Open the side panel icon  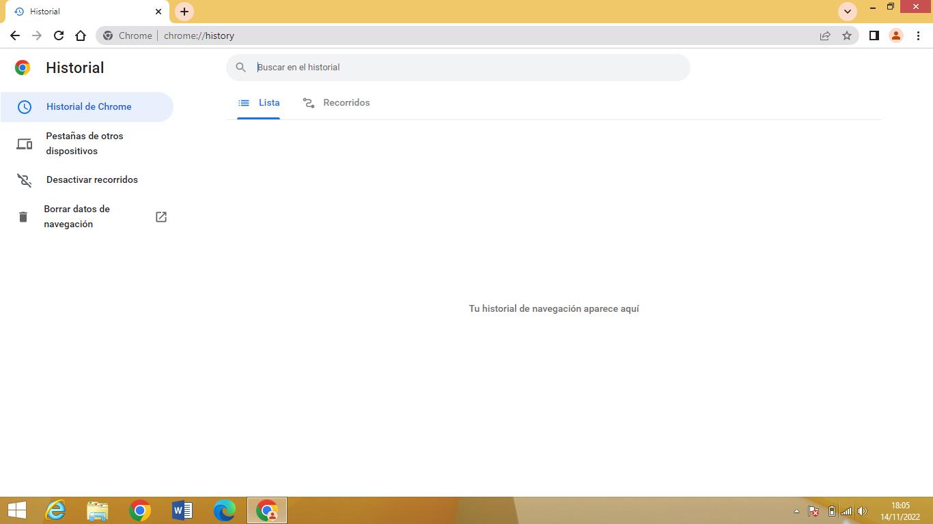click(x=874, y=35)
